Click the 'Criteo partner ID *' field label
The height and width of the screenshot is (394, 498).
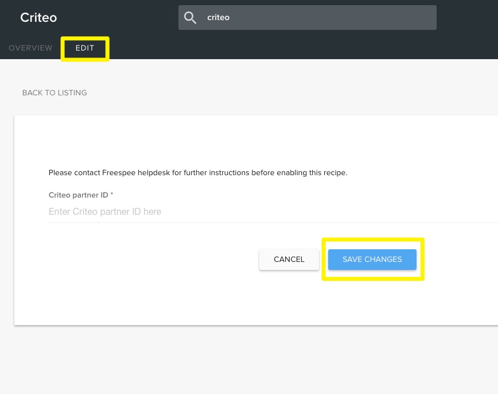click(x=80, y=195)
